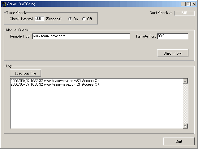Click the port 80 Access OK log line

pyautogui.click(x=55, y=81)
